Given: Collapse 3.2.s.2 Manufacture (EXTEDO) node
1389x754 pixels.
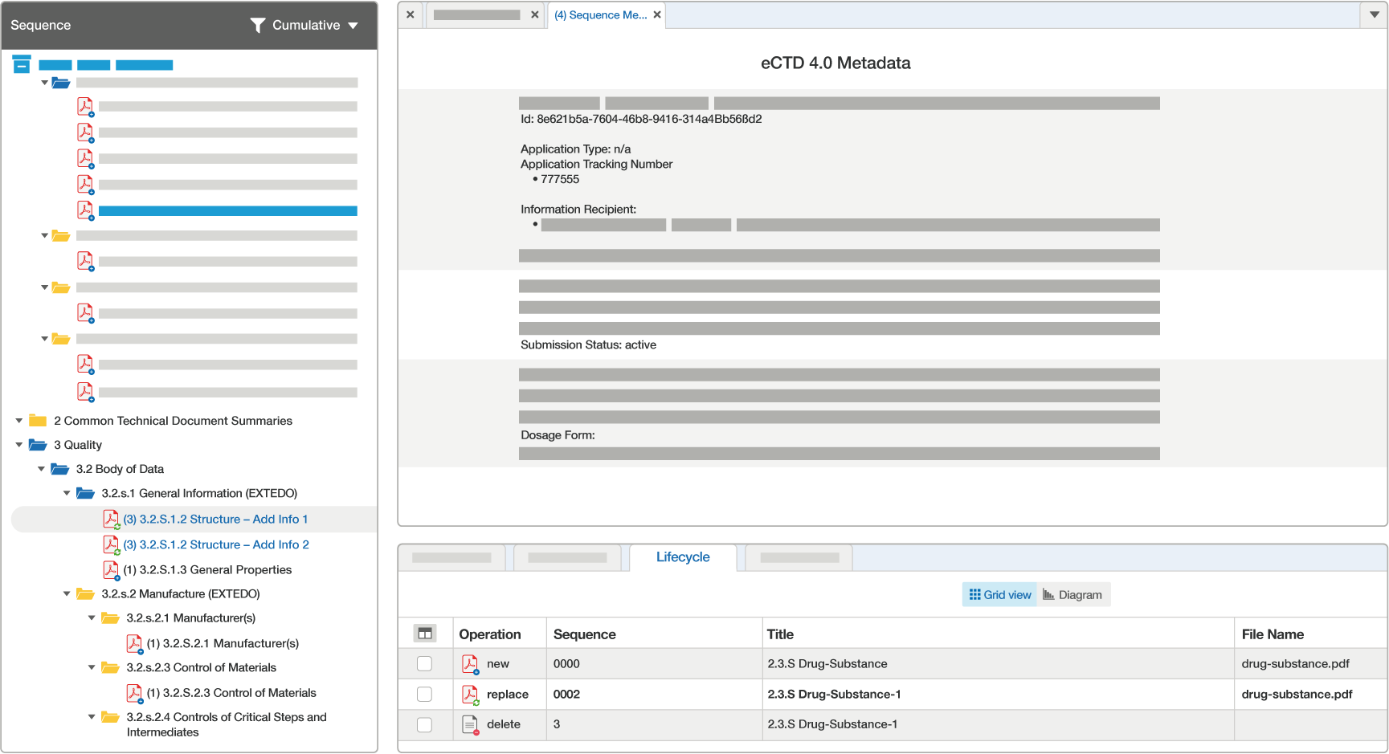Looking at the screenshot, I should pos(67,594).
